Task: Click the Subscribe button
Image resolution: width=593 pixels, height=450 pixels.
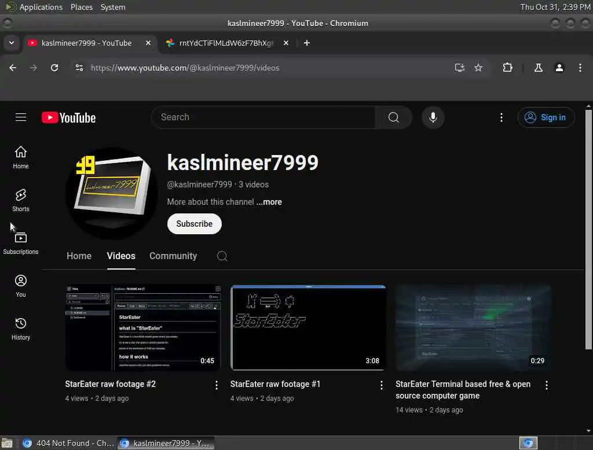Action: tap(195, 224)
